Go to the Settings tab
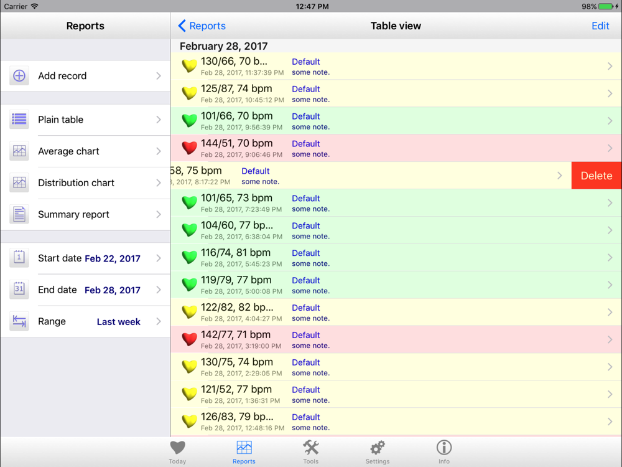This screenshot has width=622, height=467. click(x=378, y=451)
